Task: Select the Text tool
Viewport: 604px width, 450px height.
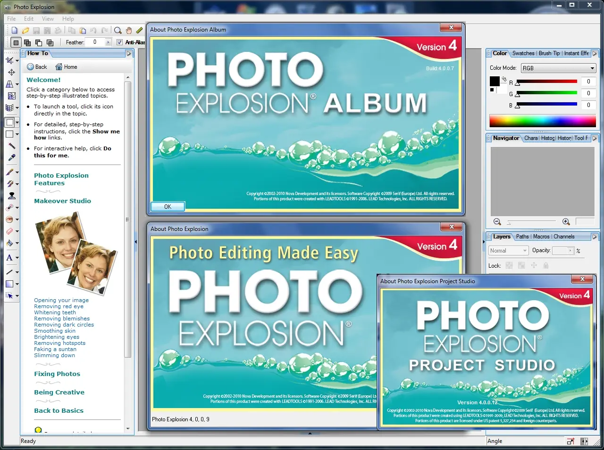Action: 9,257
